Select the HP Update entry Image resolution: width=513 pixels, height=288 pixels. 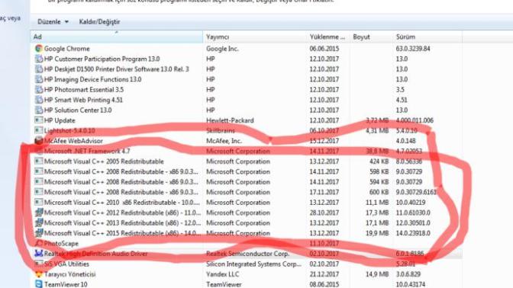tap(60, 120)
